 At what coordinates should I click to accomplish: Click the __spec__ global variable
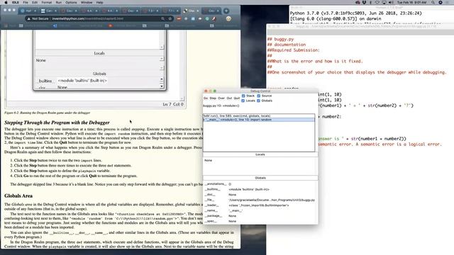tap(211, 221)
